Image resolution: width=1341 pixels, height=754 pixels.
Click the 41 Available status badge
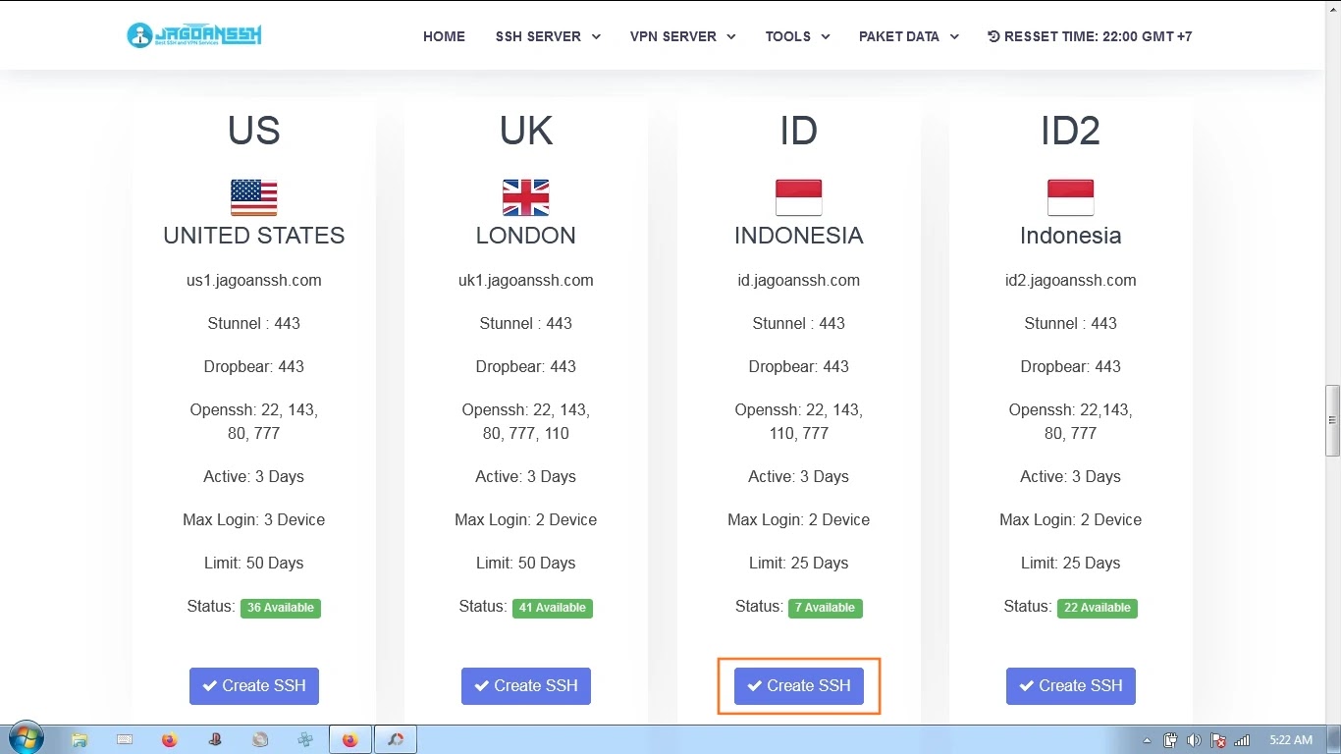pyautogui.click(x=553, y=608)
